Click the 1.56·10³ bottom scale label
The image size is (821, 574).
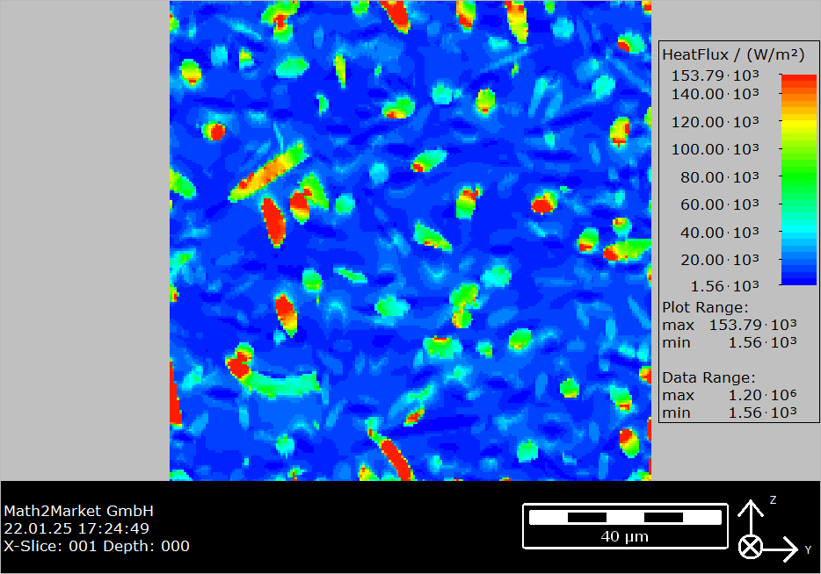pyautogui.click(x=724, y=286)
